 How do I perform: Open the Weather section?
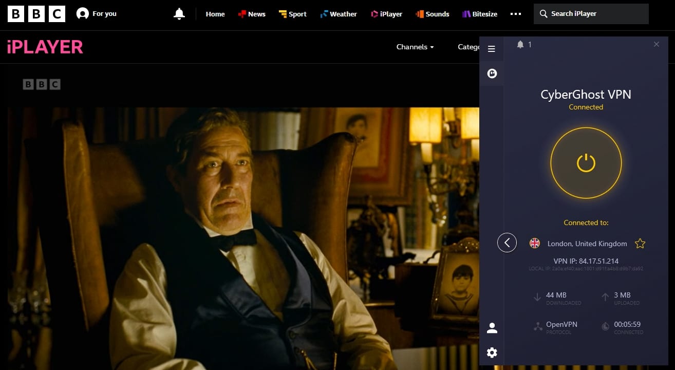339,14
